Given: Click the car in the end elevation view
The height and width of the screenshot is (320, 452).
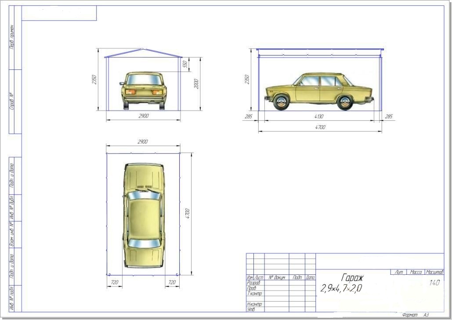Looking at the screenshot, I should pos(144,90).
